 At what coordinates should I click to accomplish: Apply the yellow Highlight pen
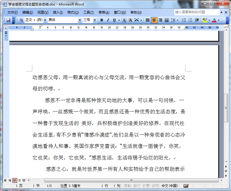coord(205,20)
